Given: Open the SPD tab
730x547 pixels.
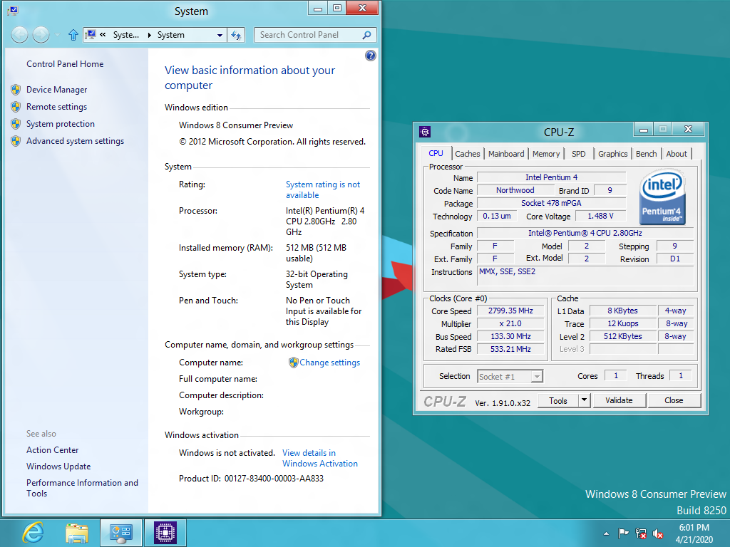Looking at the screenshot, I should [x=579, y=154].
